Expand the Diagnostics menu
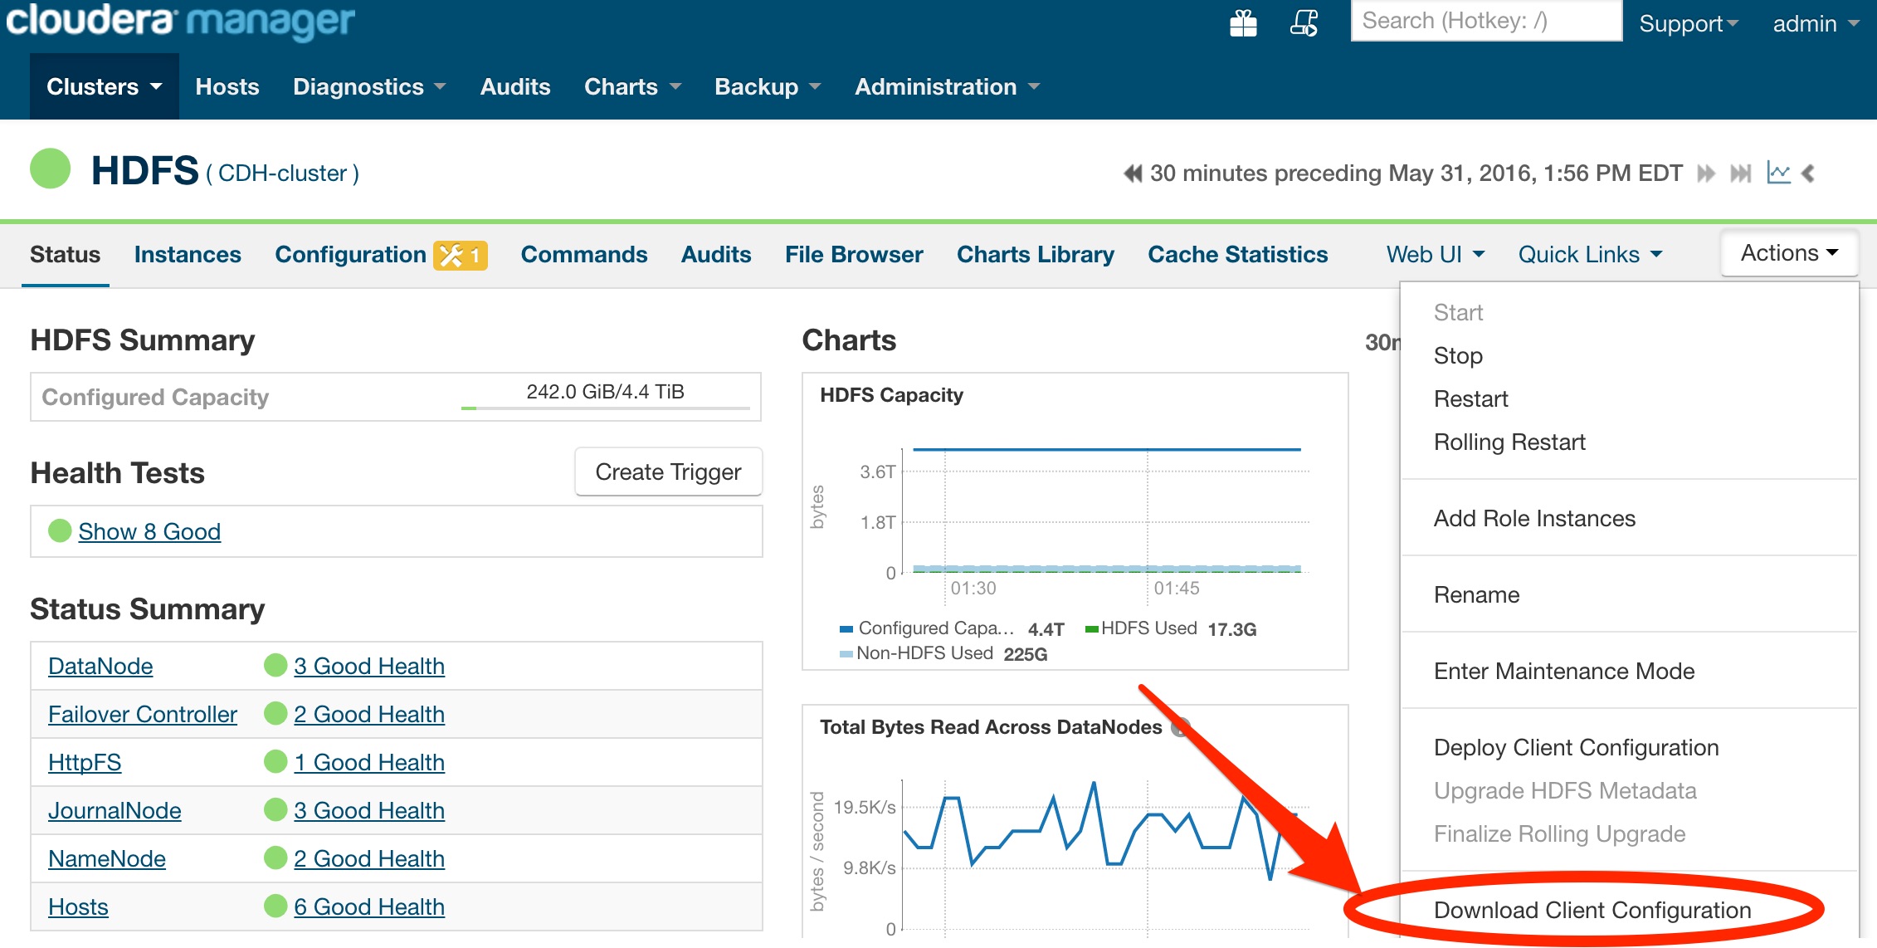Image resolution: width=1877 pixels, height=948 pixels. point(369,86)
